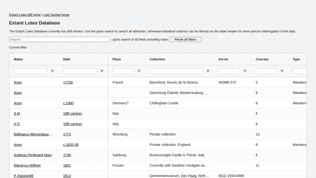The width and height of the screenshot is (316, 178).
Task: Focus the Date filter text box
Action: point(80,71)
